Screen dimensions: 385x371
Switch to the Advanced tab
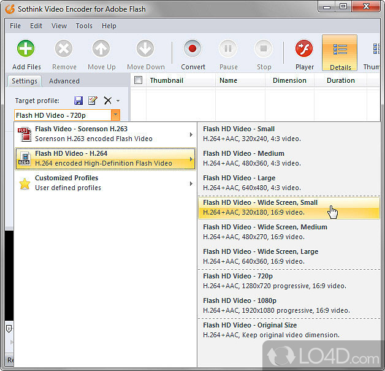pos(64,81)
